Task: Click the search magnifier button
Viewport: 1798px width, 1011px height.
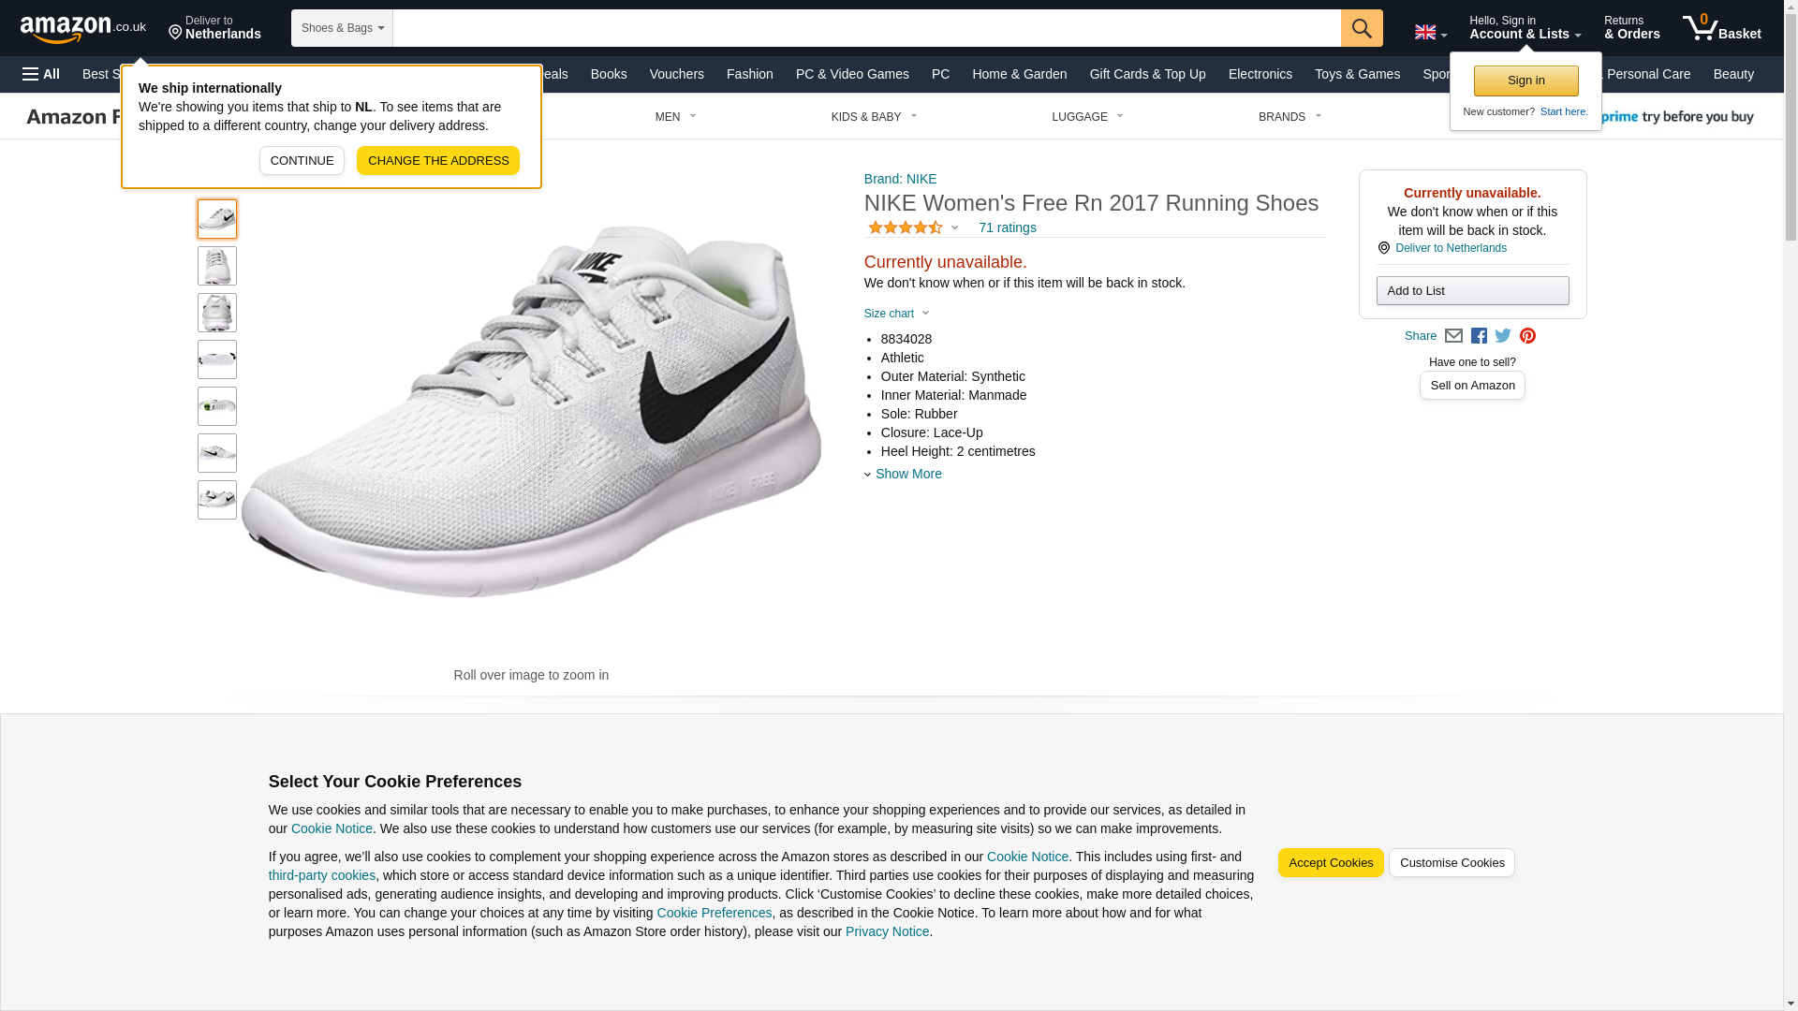Action: pos(1361,28)
